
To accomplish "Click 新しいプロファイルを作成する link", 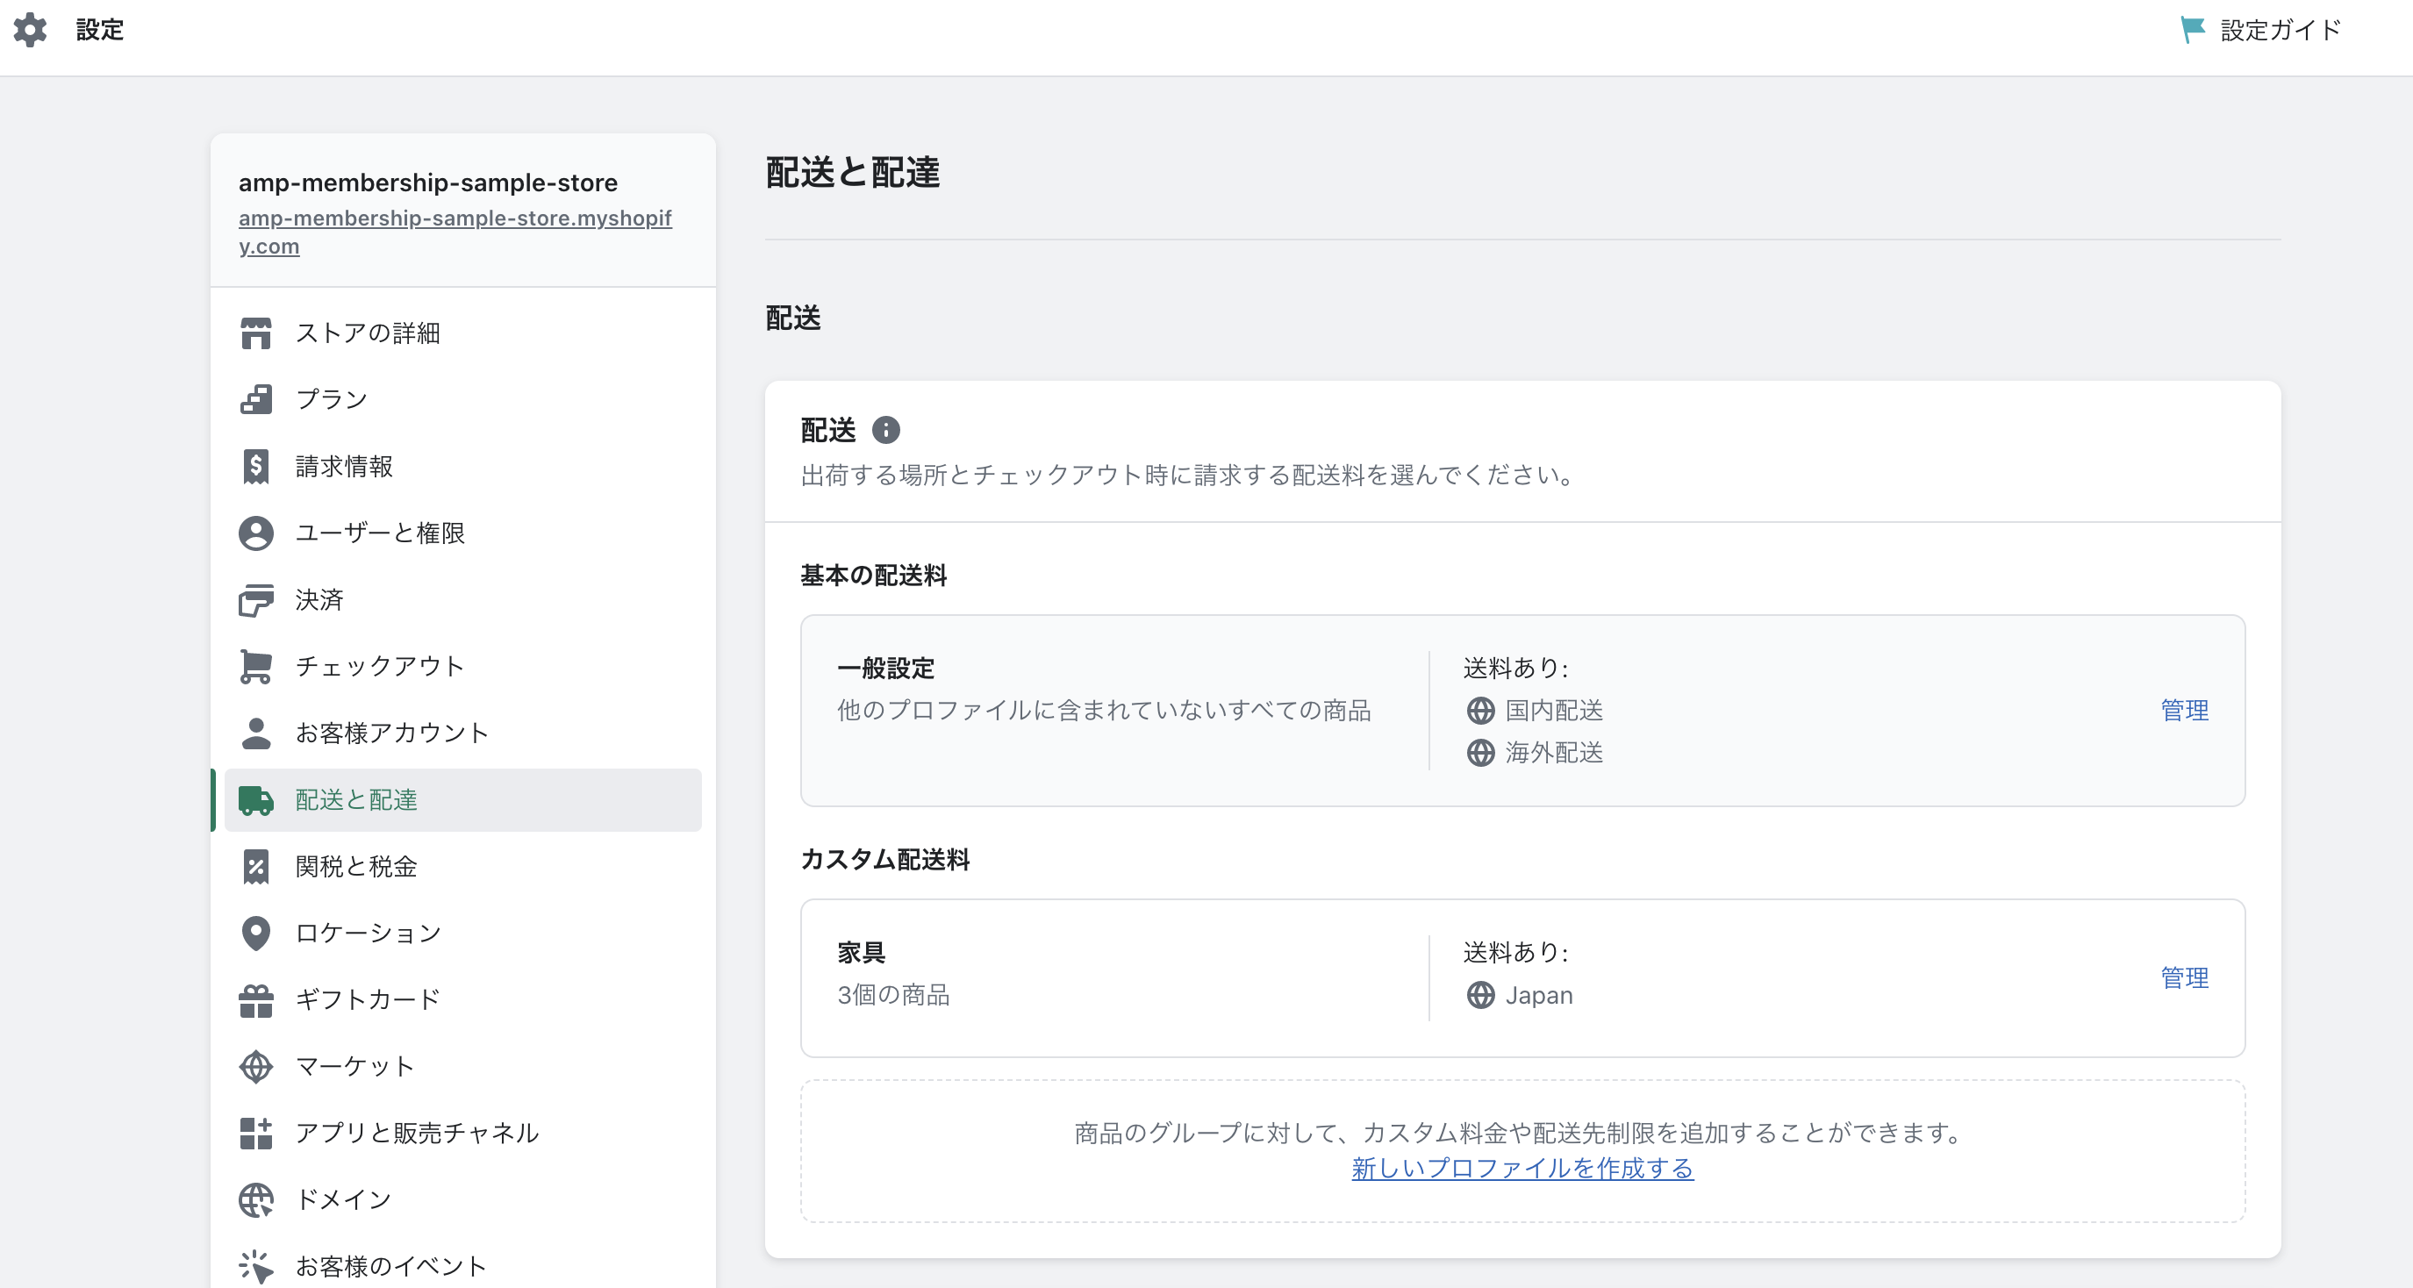I will pos(1522,1168).
